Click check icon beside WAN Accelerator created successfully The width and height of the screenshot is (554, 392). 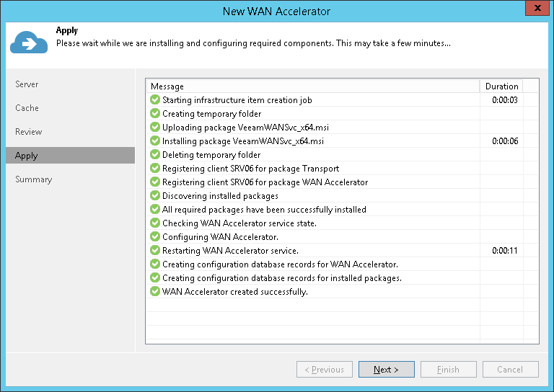(x=155, y=292)
